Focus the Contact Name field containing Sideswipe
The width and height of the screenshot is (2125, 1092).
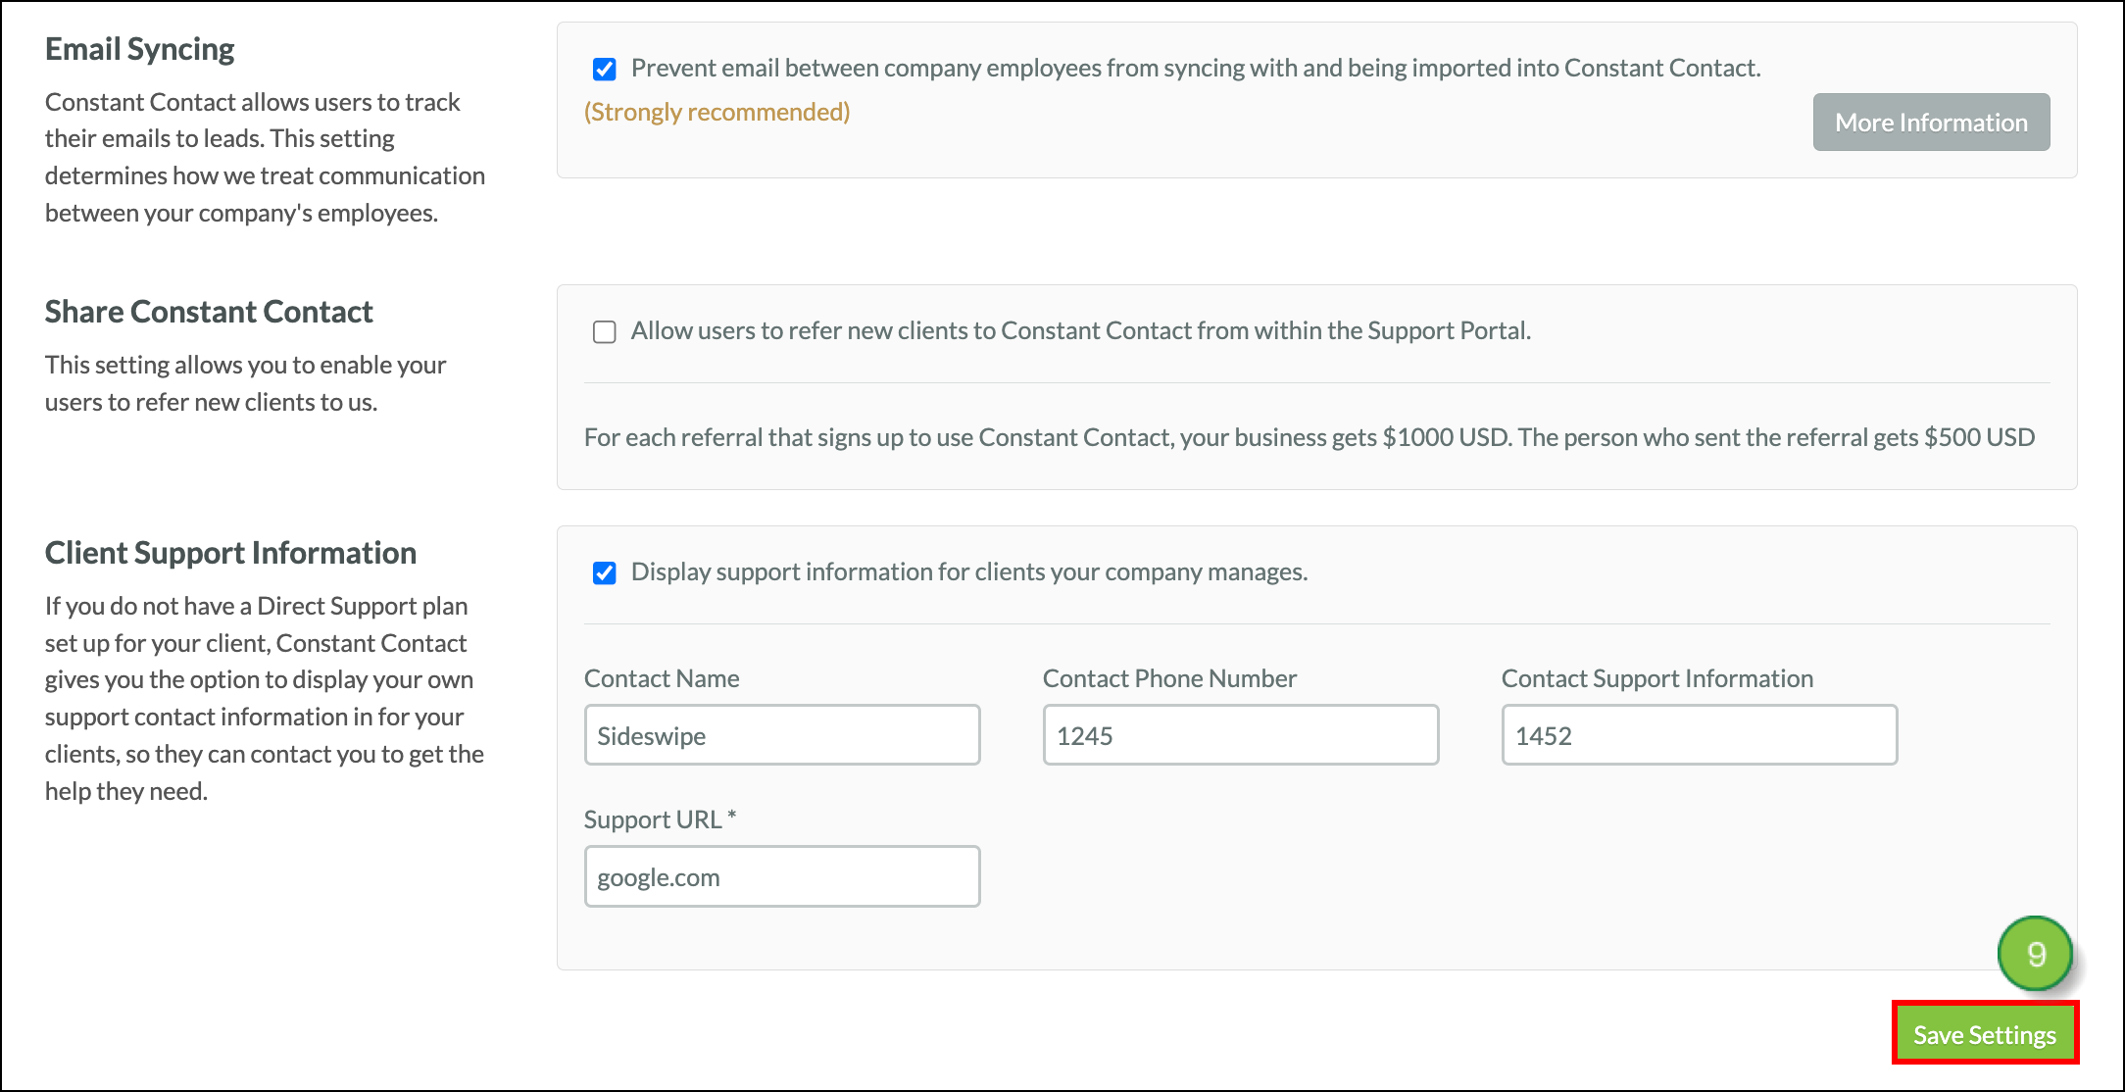(x=782, y=735)
